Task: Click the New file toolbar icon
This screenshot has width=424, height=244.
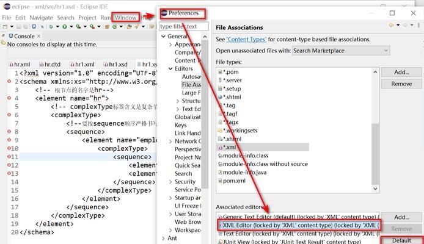Action: pos(5,27)
